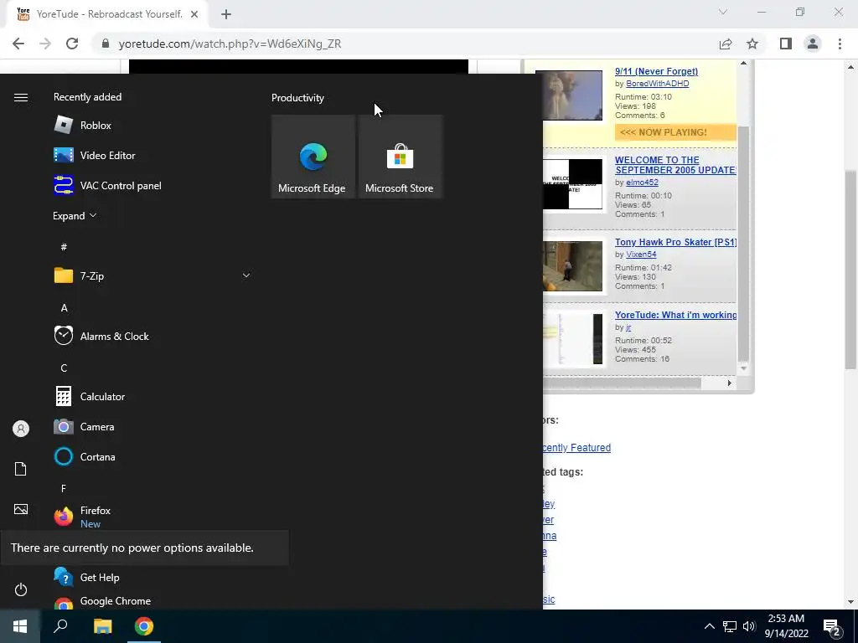Open a new Chrome tab
Screen dimensions: 858x643
(x=226, y=14)
